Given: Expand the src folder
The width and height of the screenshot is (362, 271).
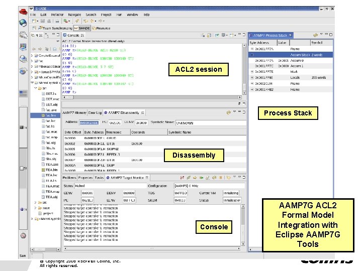Looking at the screenshot, I should [x=36, y=203].
